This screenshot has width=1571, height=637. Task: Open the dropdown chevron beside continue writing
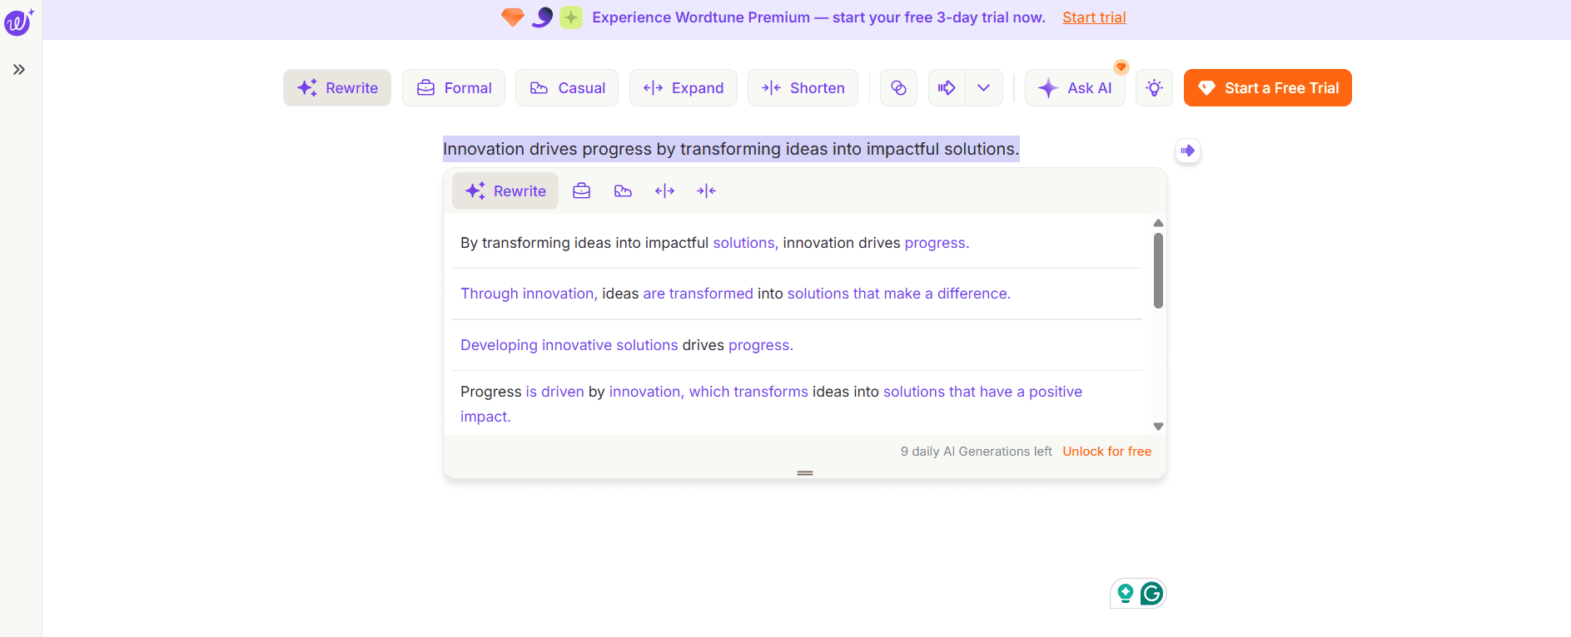[983, 88]
